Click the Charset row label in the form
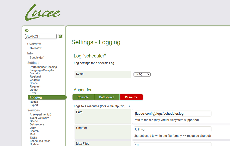This screenshot has height=146, width=230. pyautogui.click(x=81, y=128)
